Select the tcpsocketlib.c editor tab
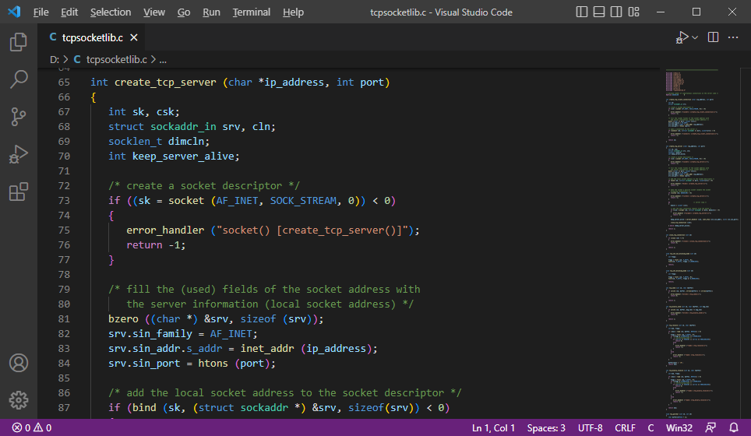This screenshot has height=436, width=751. click(92, 37)
